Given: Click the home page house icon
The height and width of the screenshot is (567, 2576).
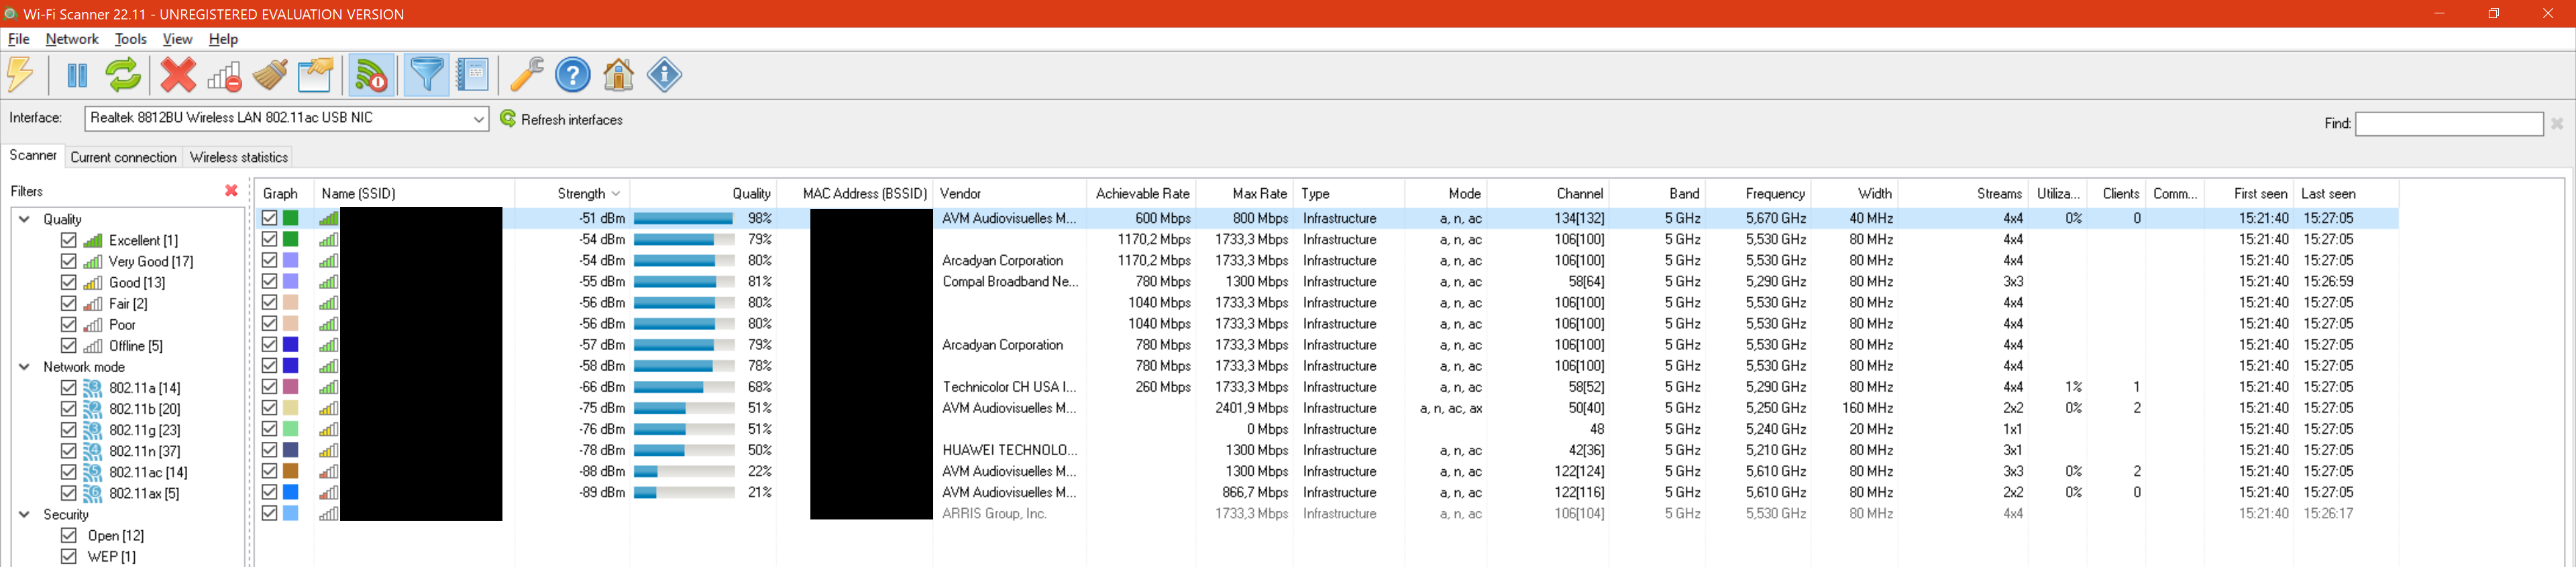Looking at the screenshot, I should pos(619,75).
